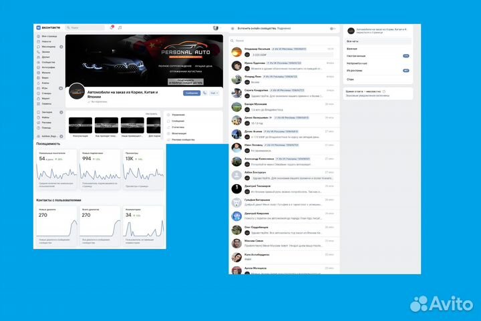Open the Ещё dropdown on community page

214,93
